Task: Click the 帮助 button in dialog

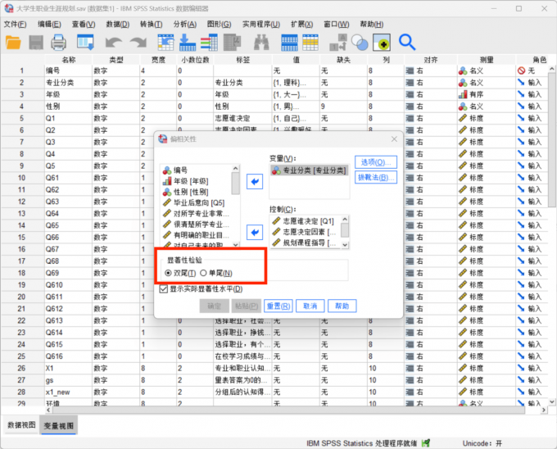Action: click(342, 306)
